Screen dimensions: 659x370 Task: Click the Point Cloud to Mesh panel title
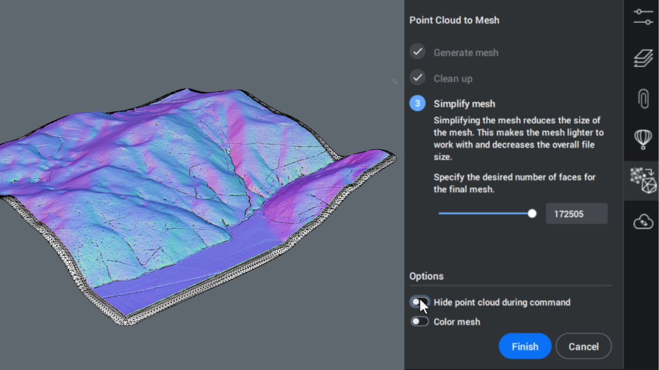click(454, 20)
